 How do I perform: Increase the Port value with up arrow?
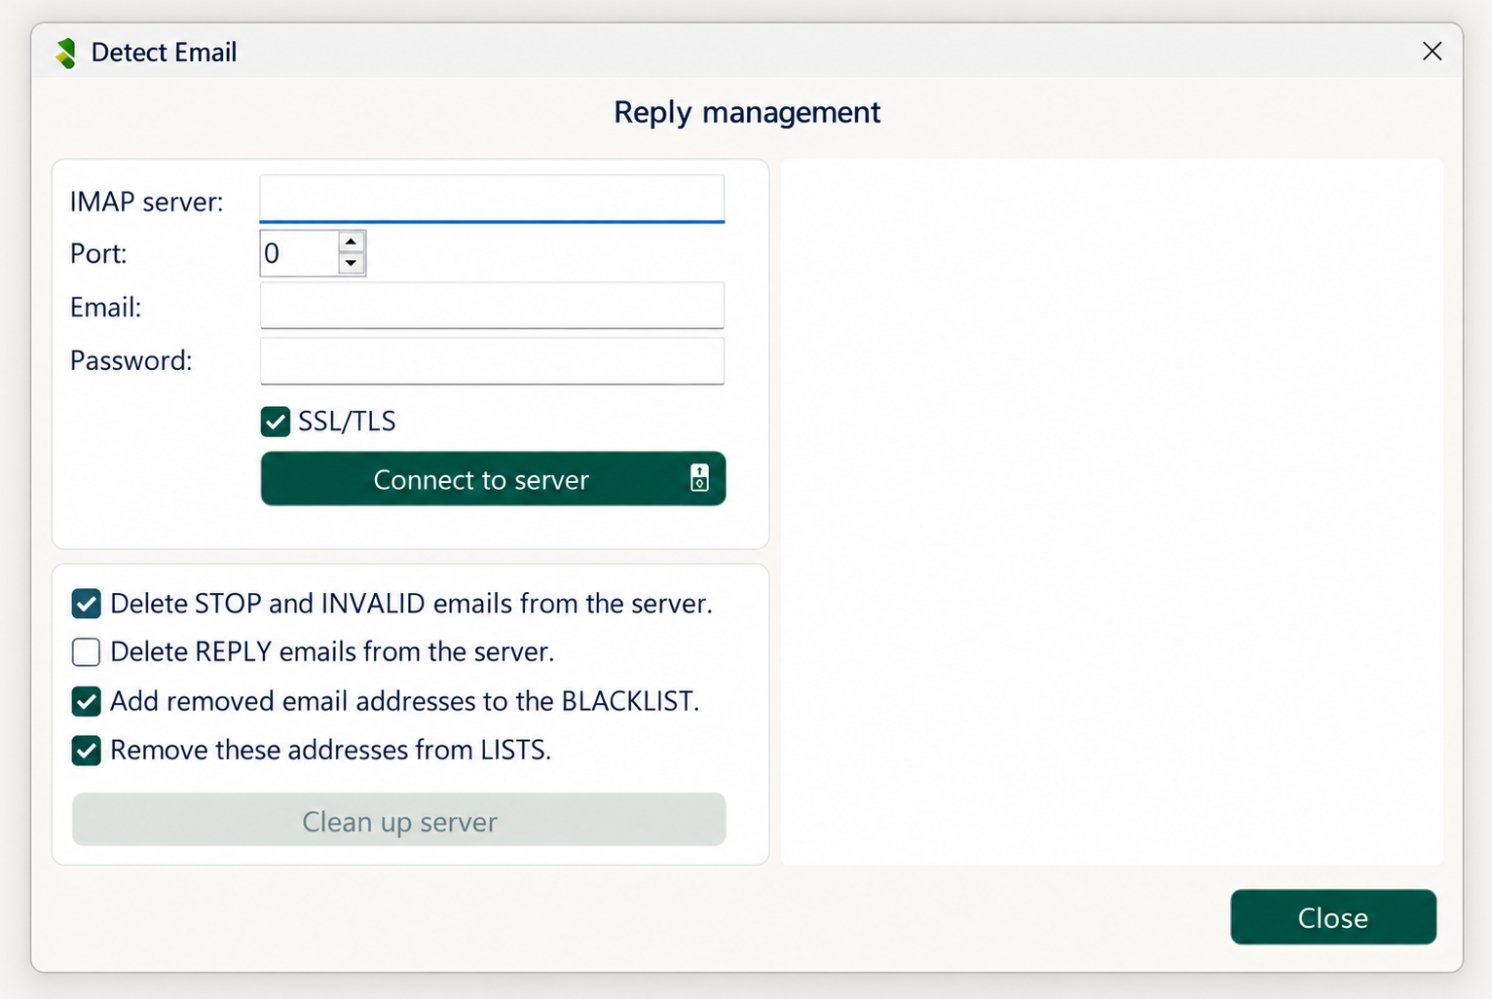(352, 241)
